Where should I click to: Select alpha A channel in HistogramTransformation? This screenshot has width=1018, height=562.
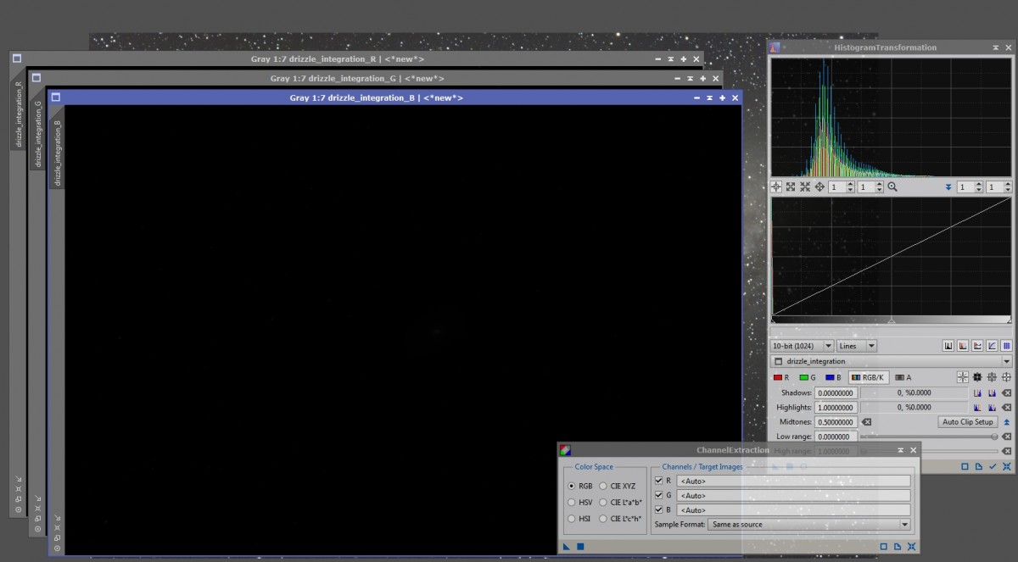pyautogui.click(x=903, y=377)
